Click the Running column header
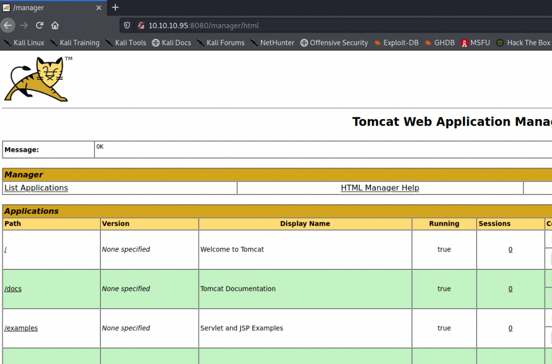This screenshot has height=364, width=552. (x=444, y=223)
